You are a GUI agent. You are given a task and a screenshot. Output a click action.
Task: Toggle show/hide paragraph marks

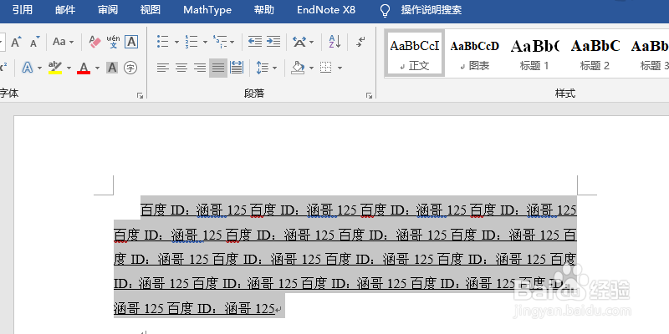tap(360, 42)
